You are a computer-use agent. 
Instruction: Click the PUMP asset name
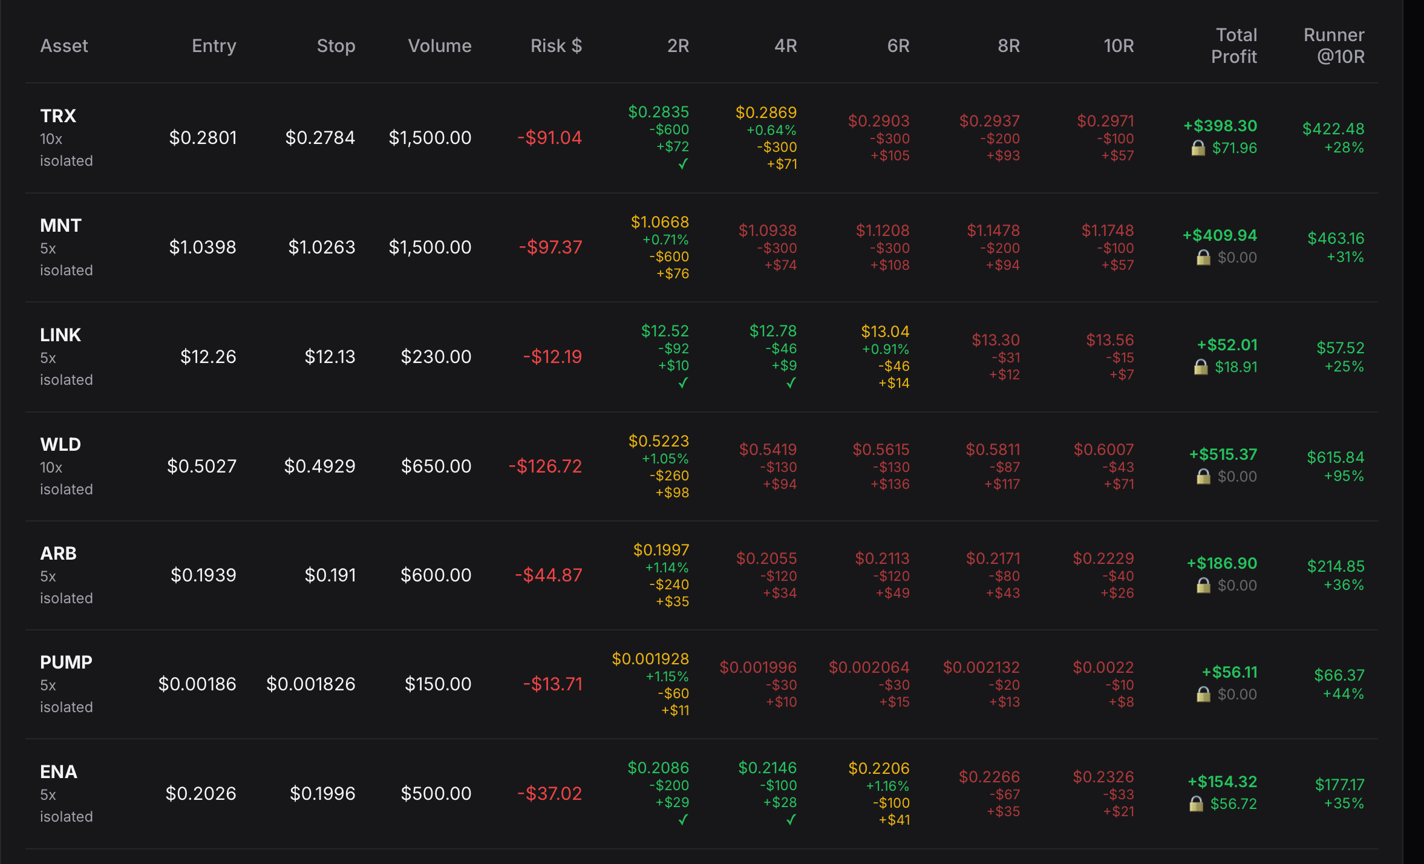click(66, 663)
